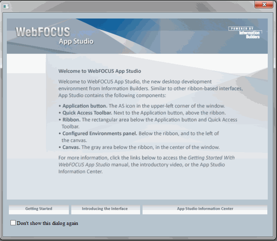Viewport: 277px width, 241px height.
Task: Click the Information Builders logo
Action: (245, 33)
